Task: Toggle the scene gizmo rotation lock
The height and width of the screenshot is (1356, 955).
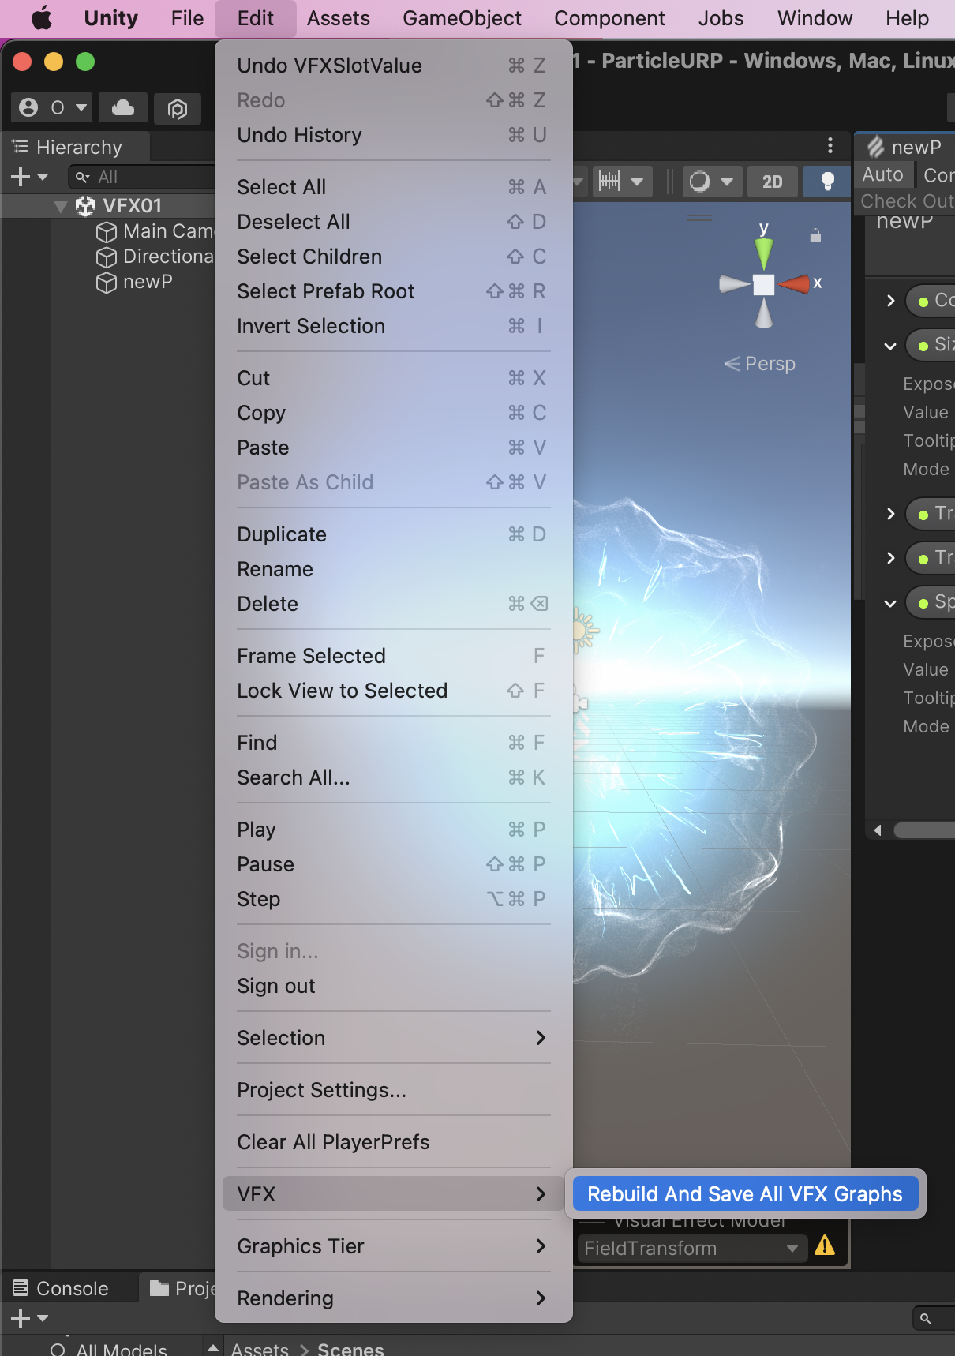Action: [x=815, y=235]
